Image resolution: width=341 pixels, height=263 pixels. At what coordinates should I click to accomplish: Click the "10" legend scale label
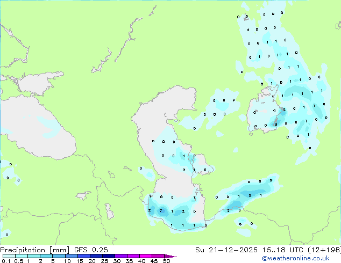(x=67, y=261)
